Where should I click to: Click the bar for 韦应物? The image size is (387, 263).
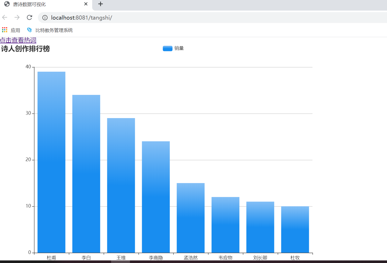[226, 225]
